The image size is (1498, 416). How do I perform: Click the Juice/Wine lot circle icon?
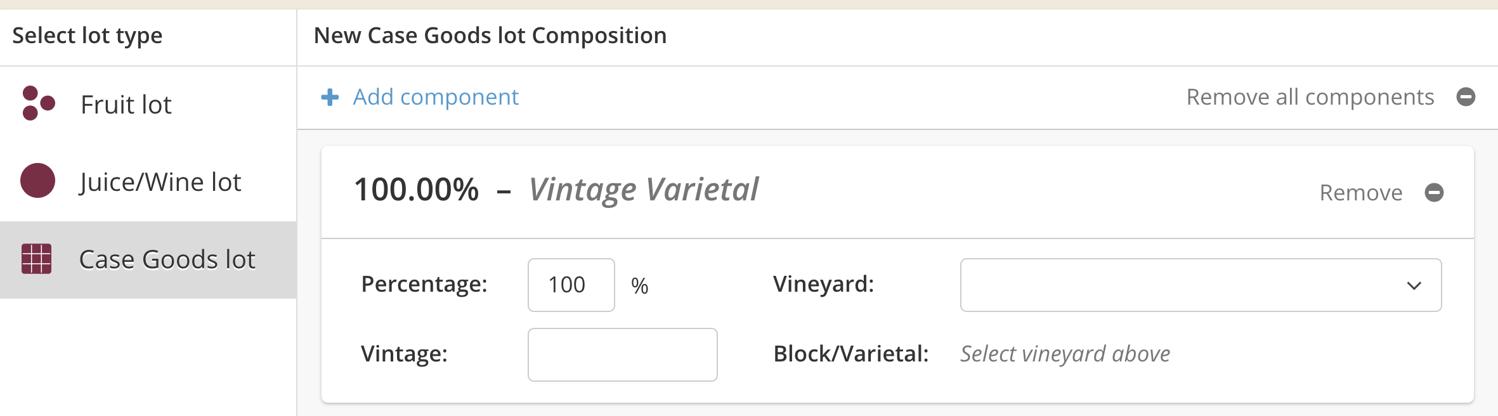click(x=37, y=181)
